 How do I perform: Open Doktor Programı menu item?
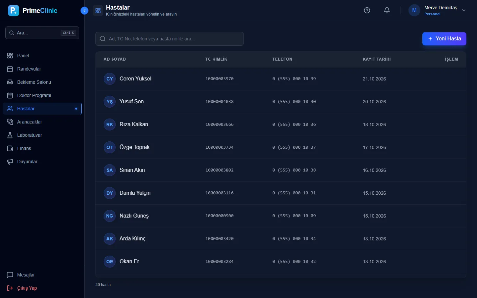click(42, 95)
